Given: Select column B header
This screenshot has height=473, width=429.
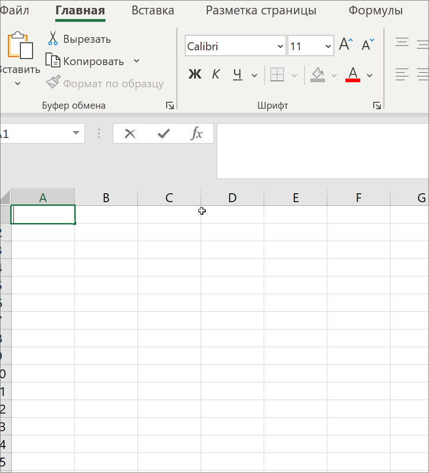Looking at the screenshot, I should [x=106, y=197].
